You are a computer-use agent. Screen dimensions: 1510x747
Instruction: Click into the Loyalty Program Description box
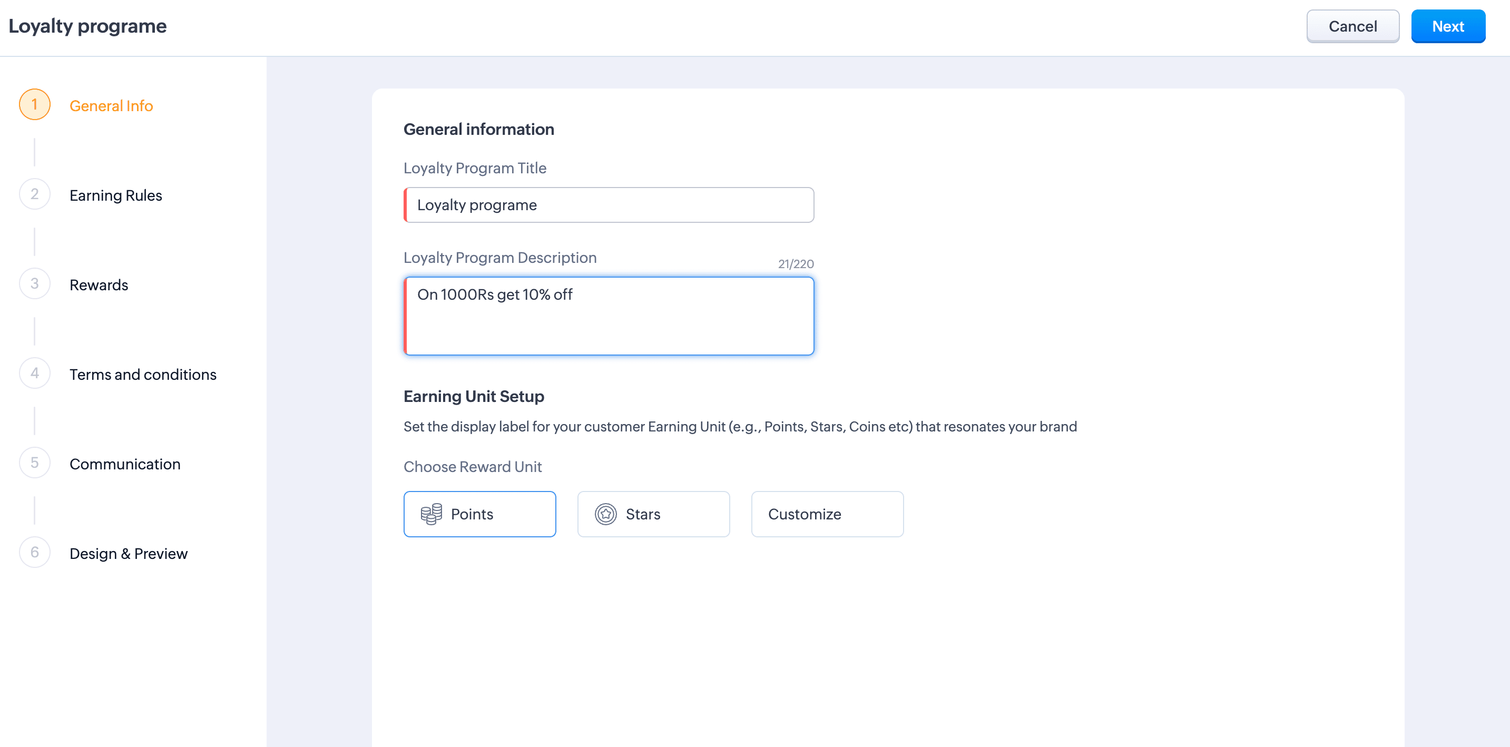click(x=609, y=316)
